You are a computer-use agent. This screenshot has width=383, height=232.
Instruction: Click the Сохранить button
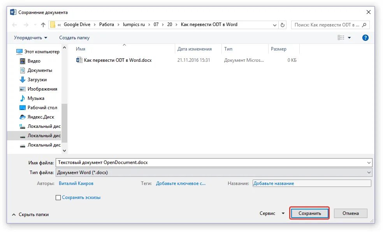coord(309,213)
